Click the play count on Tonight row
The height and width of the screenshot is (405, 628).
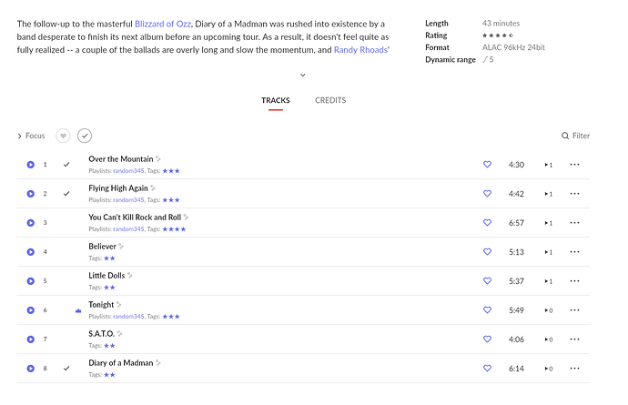point(548,310)
